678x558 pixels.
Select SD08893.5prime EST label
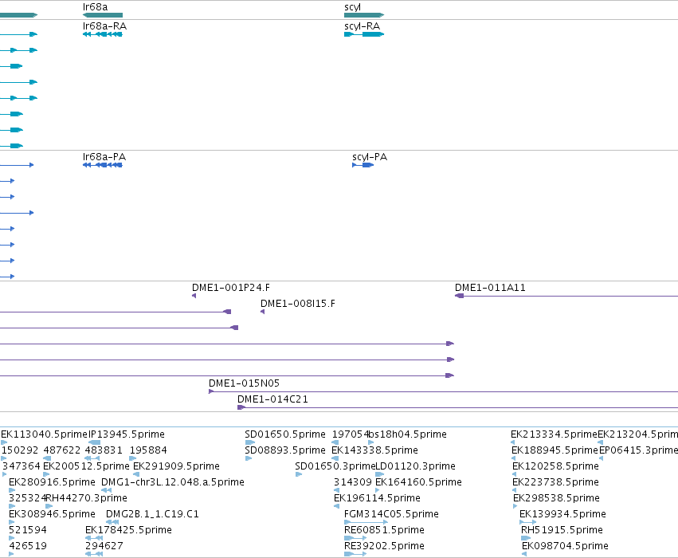[285, 450]
